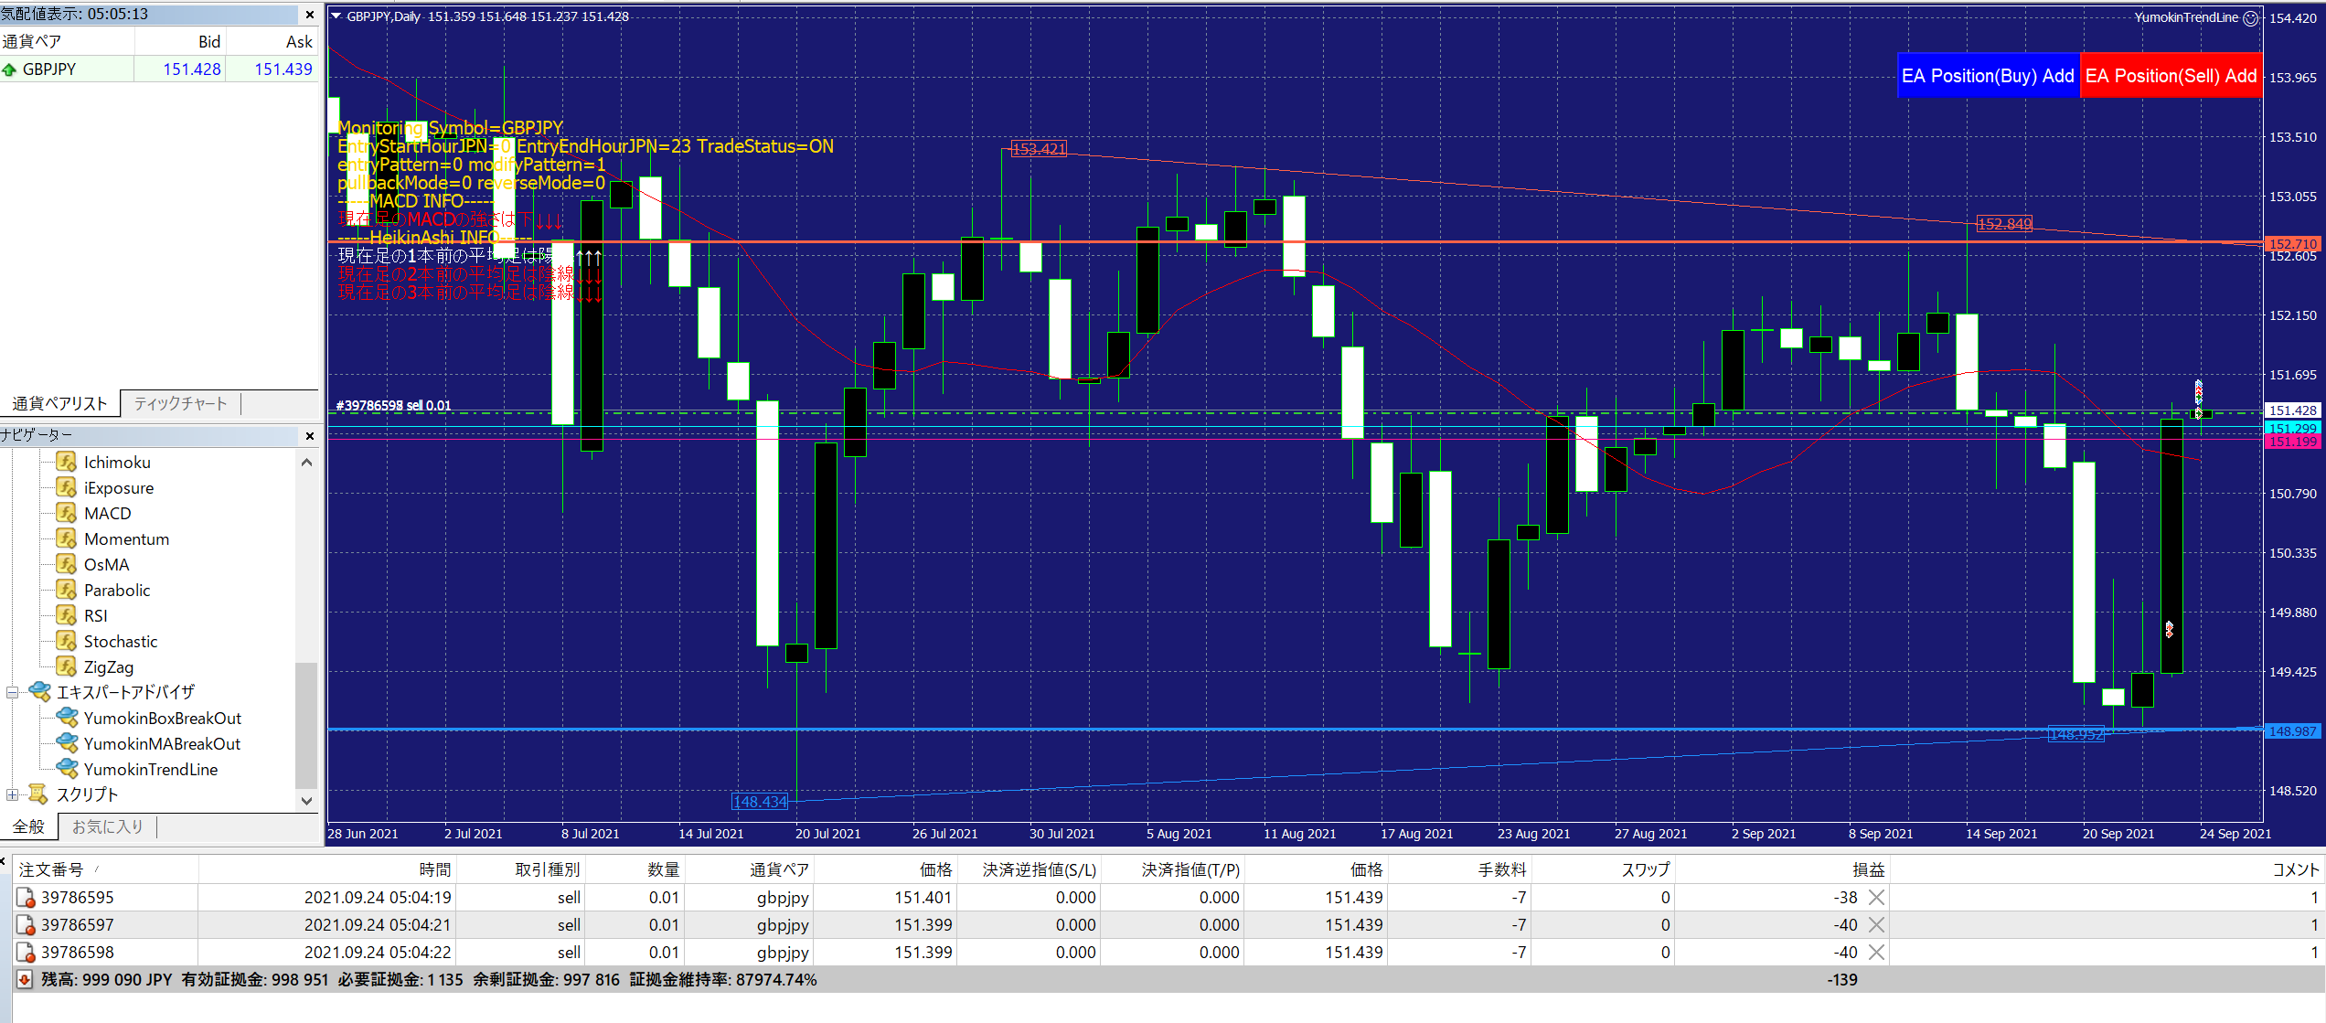Select the YumokinMABreakOut expert advisor

(x=162, y=743)
